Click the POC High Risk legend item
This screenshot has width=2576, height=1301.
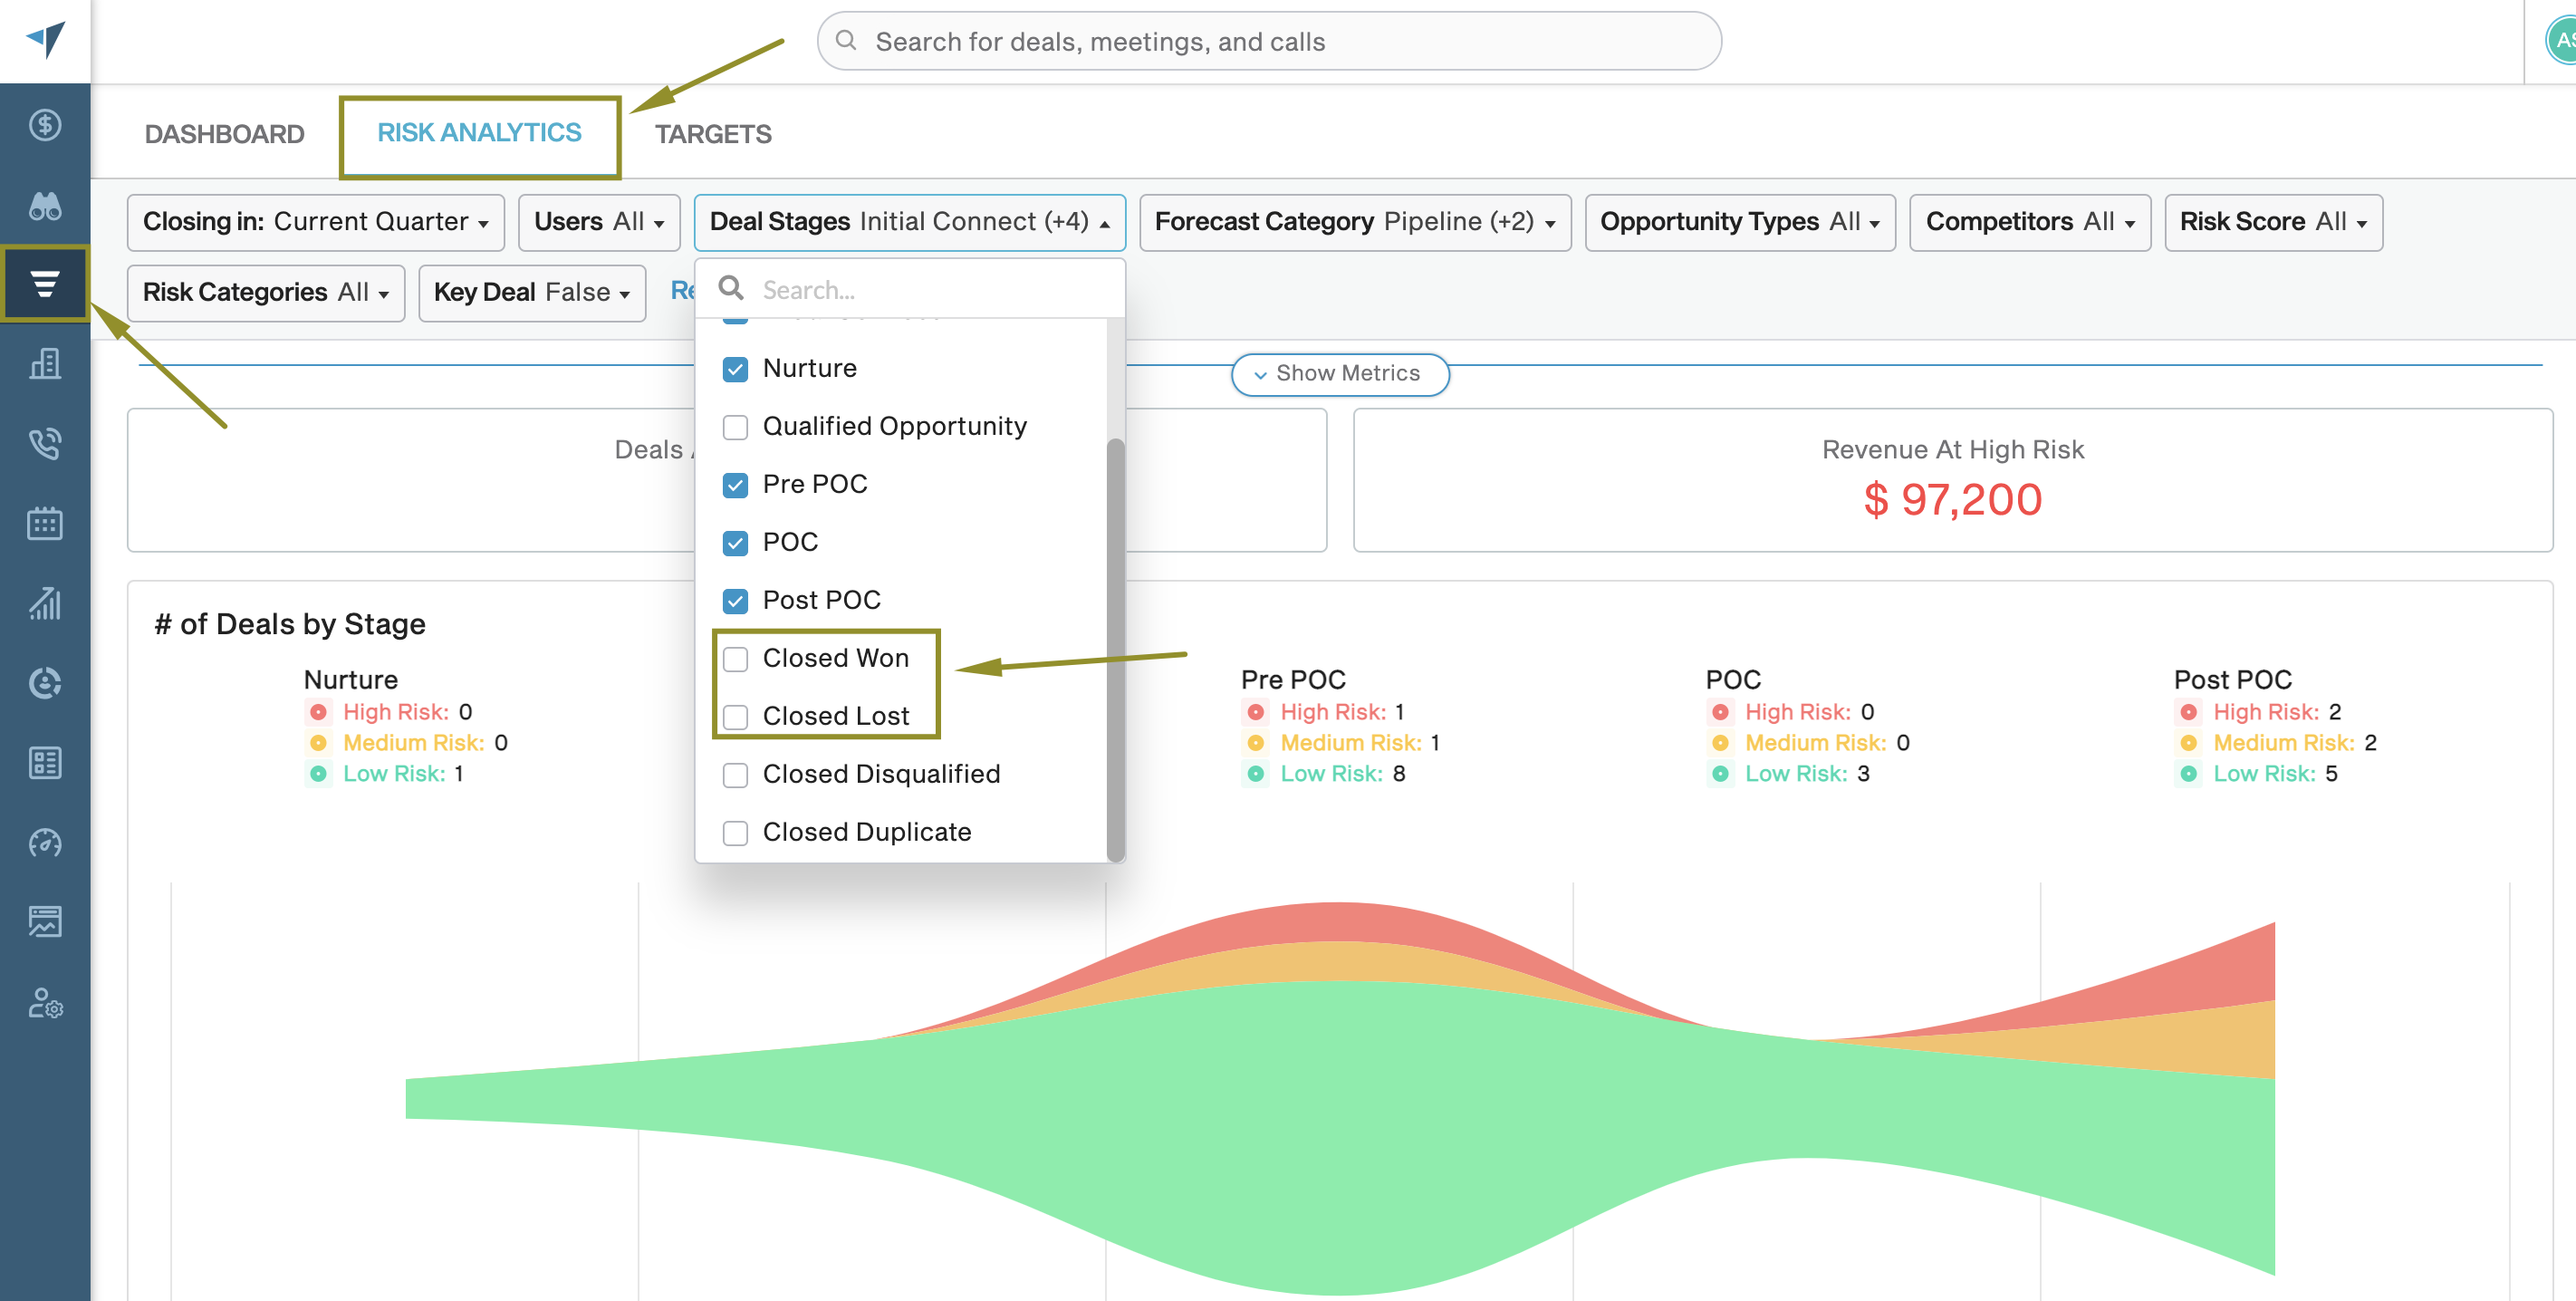tap(1791, 712)
